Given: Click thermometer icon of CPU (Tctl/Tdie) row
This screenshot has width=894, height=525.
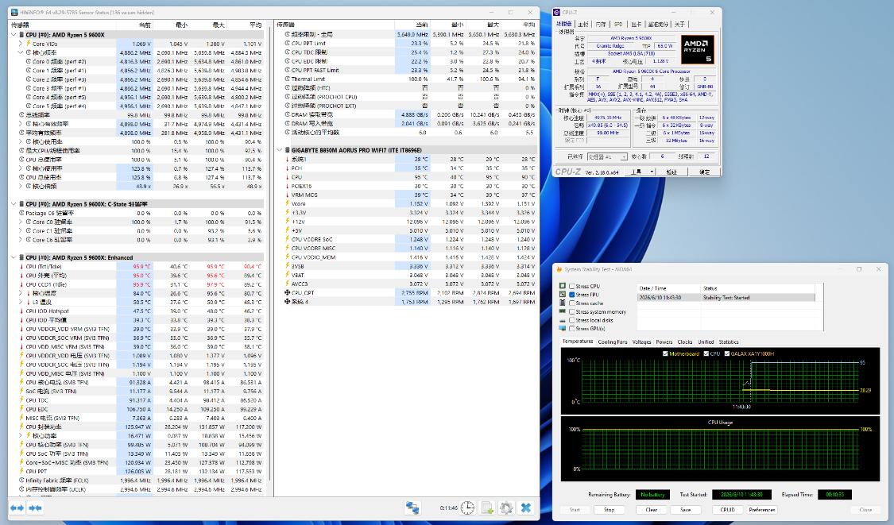Looking at the screenshot, I should coord(21,266).
